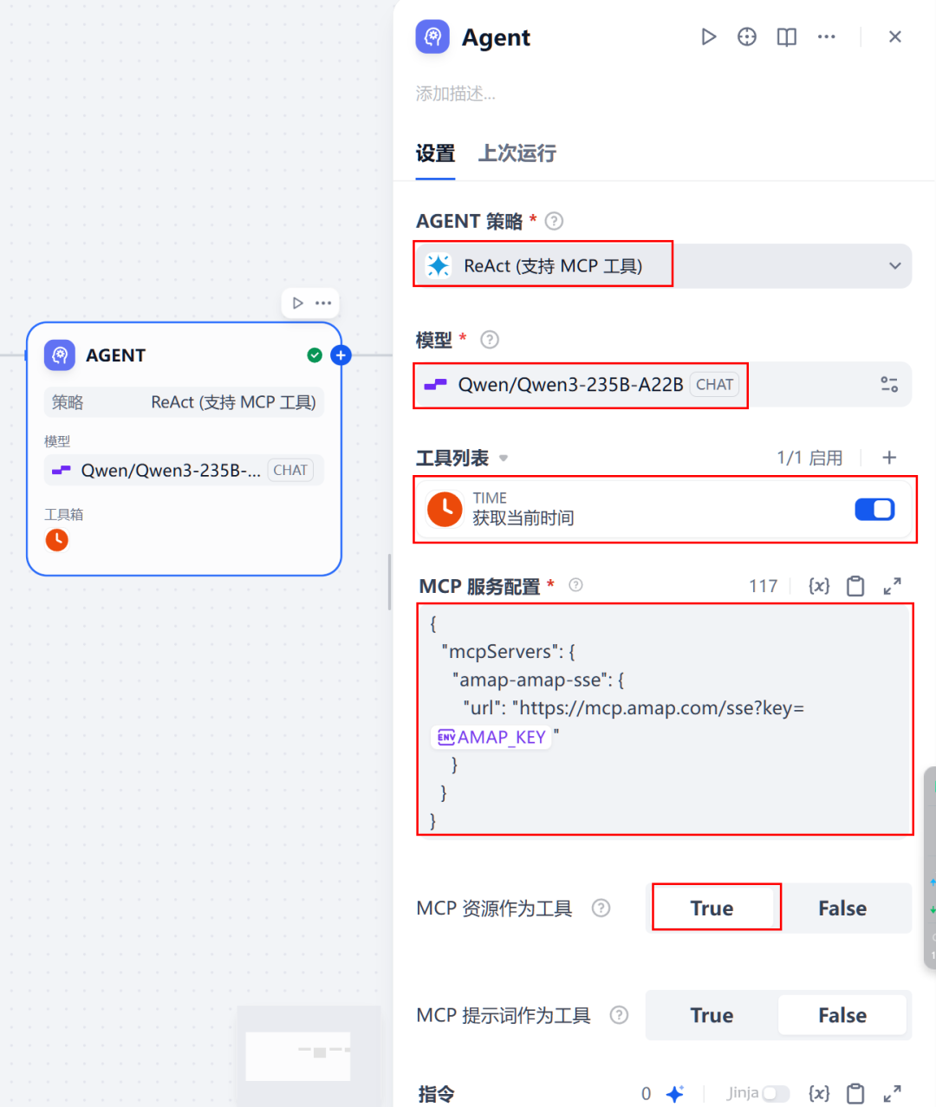Add a tool with the plus icon
Viewport: 936px width, 1107px height.
(889, 458)
